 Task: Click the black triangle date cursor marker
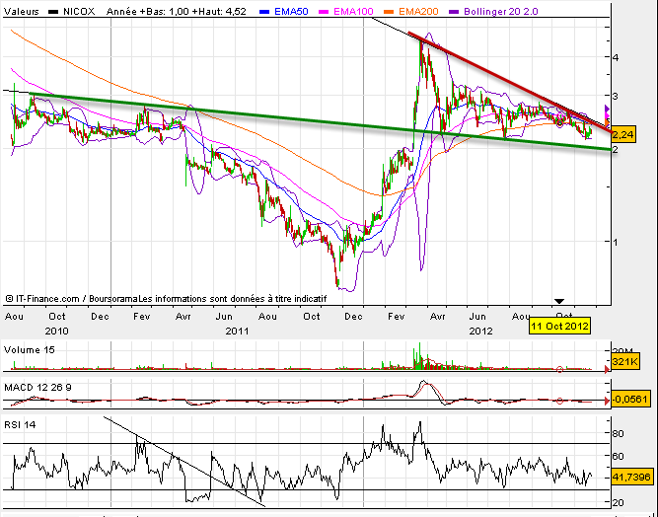(x=559, y=300)
